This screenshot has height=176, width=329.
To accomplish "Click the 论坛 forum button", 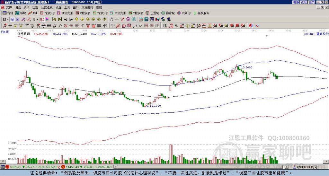I will click(x=304, y=2).
